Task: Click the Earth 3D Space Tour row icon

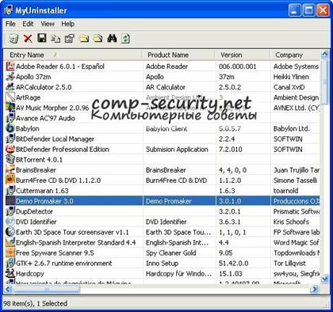Action: point(10,232)
